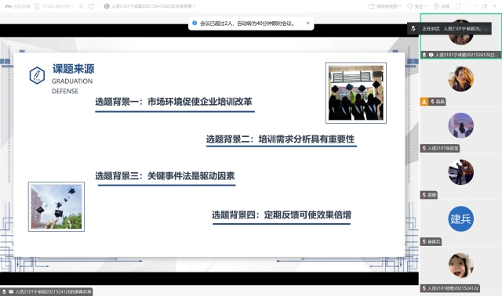This screenshot has height=296, width=502.
Task: Click the pop-out share window icon
Action: point(91,6)
